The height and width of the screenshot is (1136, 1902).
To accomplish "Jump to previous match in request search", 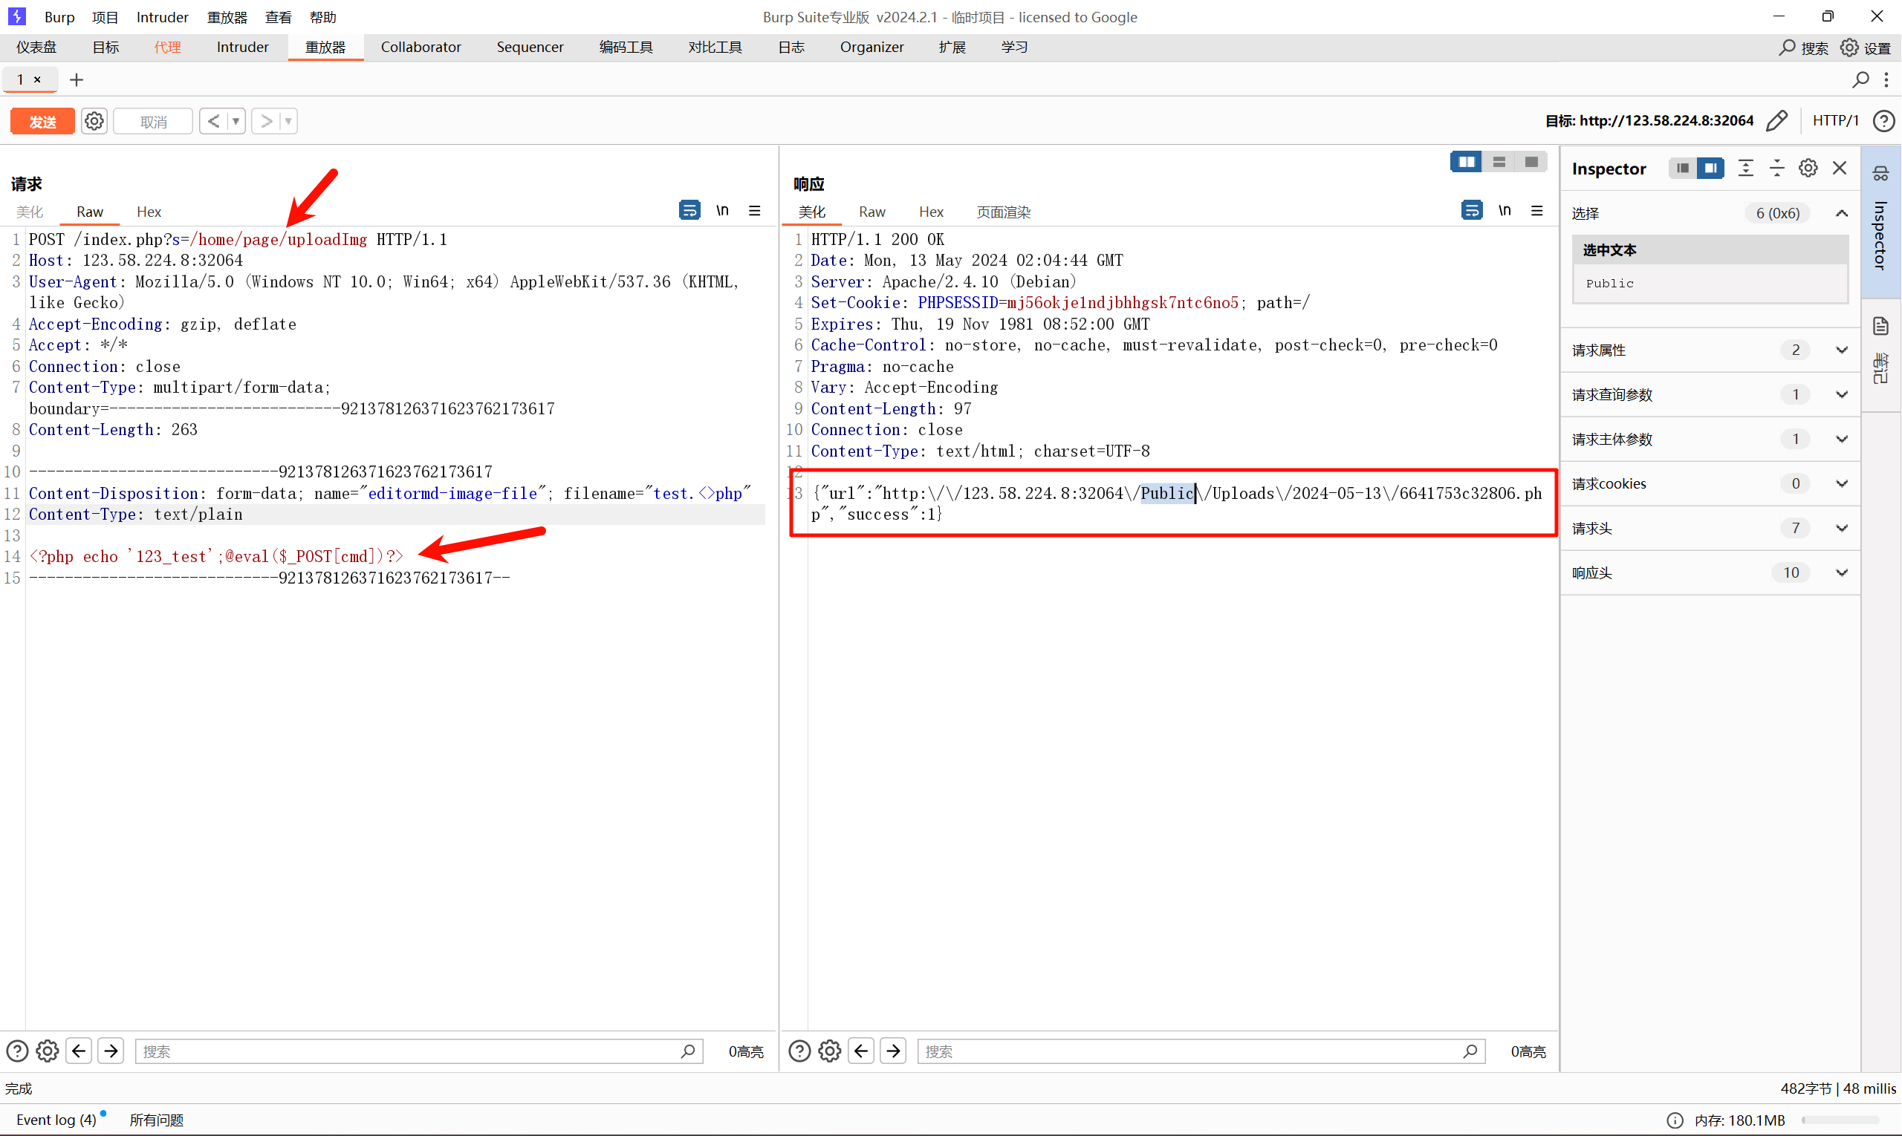I will click(x=79, y=1051).
